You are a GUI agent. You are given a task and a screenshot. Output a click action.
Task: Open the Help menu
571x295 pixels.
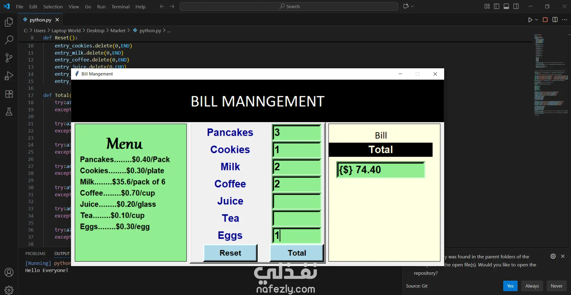140,7
